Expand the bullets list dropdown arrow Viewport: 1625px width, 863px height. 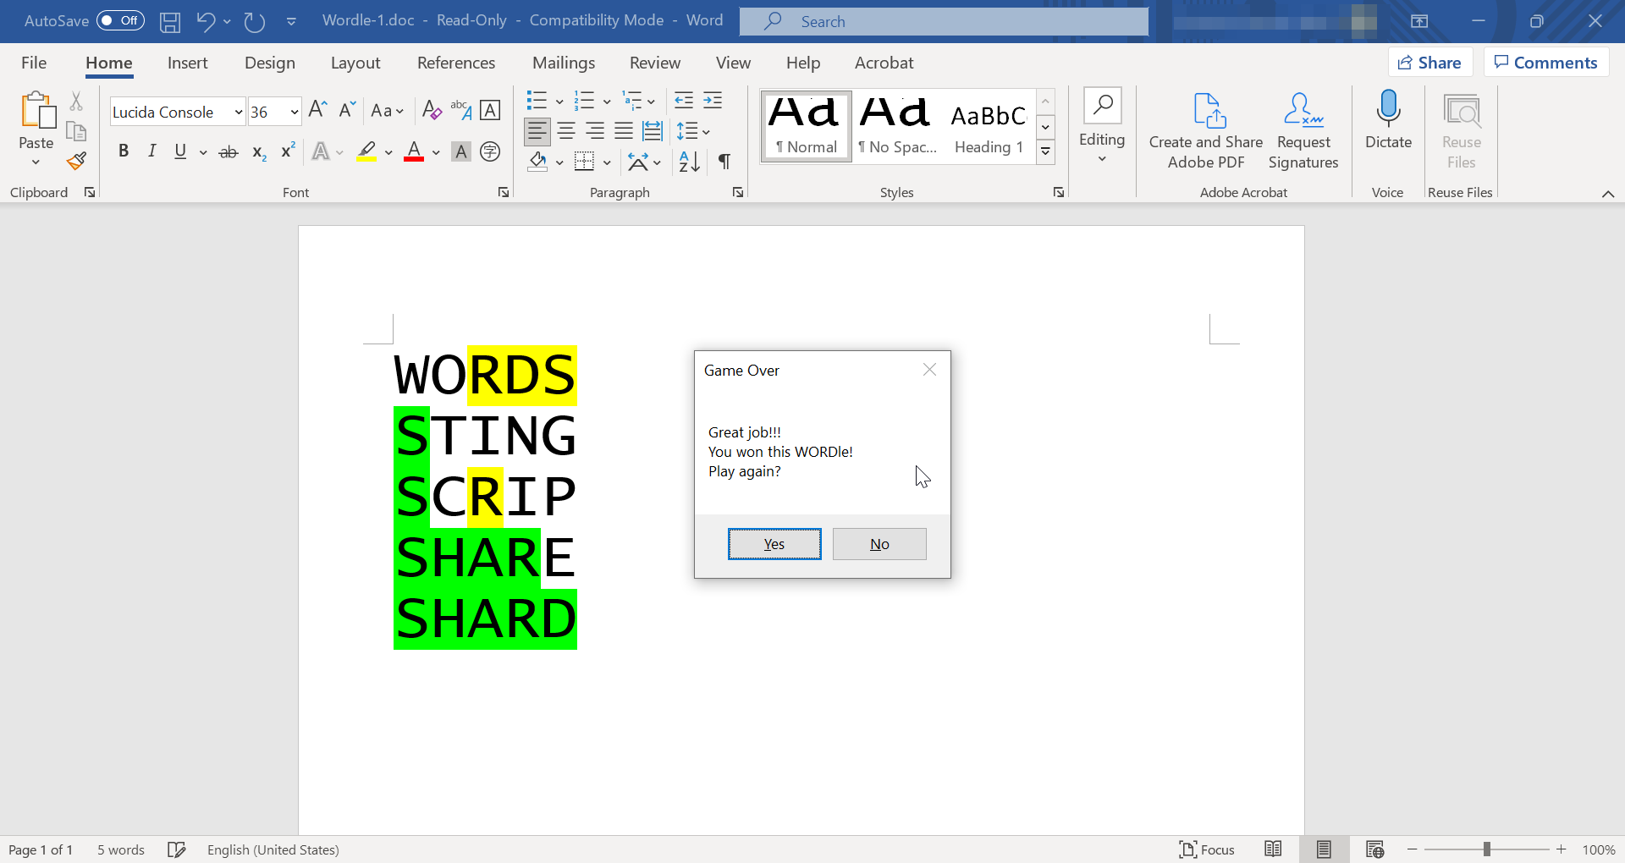tap(559, 102)
